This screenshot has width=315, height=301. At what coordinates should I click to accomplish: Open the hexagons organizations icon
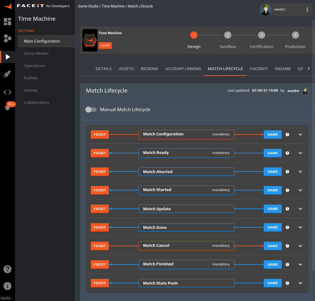coord(7,38)
